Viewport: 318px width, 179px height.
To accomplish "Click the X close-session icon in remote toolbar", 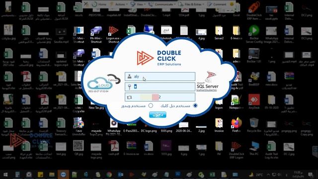I will 86,4.
